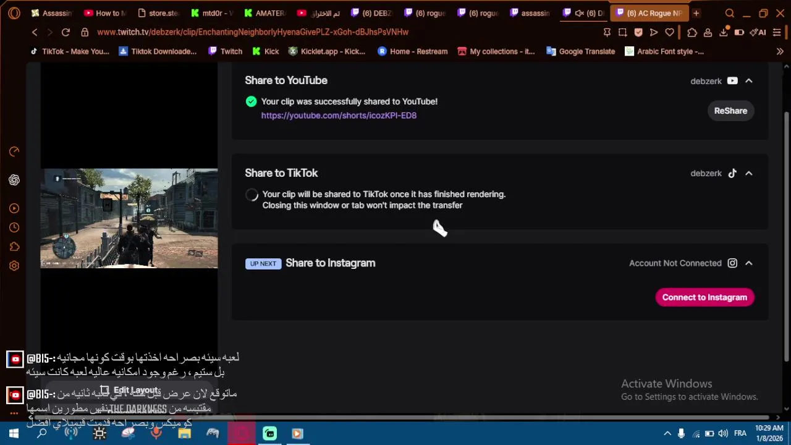Open the ad blocker shield icon

pos(638,32)
